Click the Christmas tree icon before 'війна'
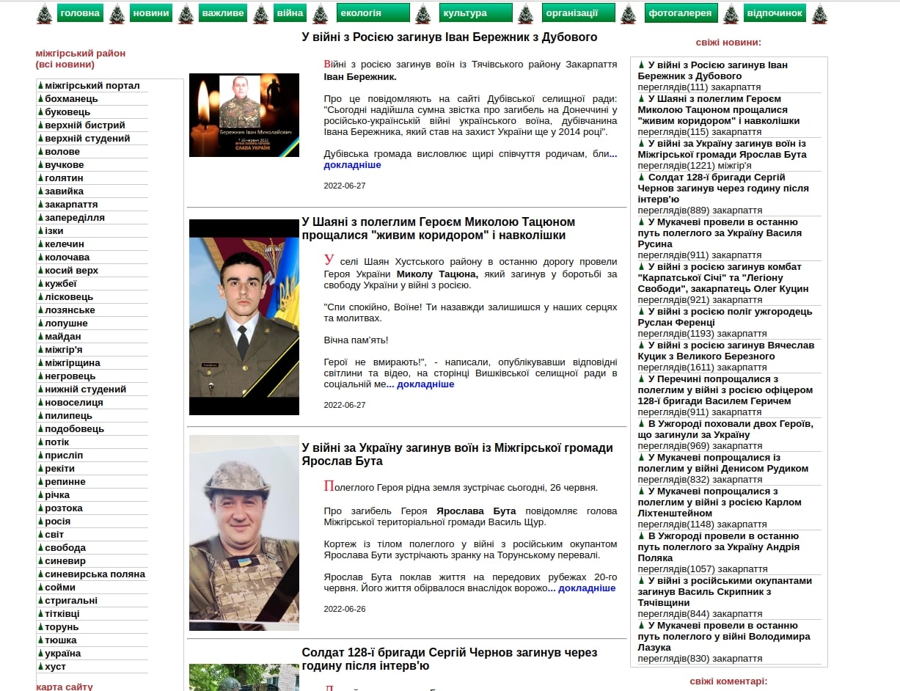This screenshot has height=691, width=900. tap(260, 13)
